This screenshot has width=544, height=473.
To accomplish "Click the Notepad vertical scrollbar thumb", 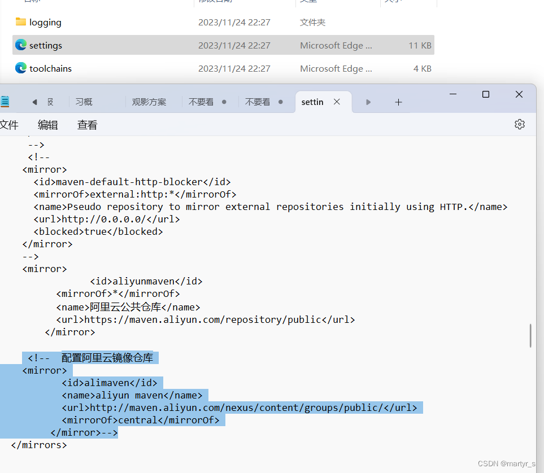I will (530, 335).
